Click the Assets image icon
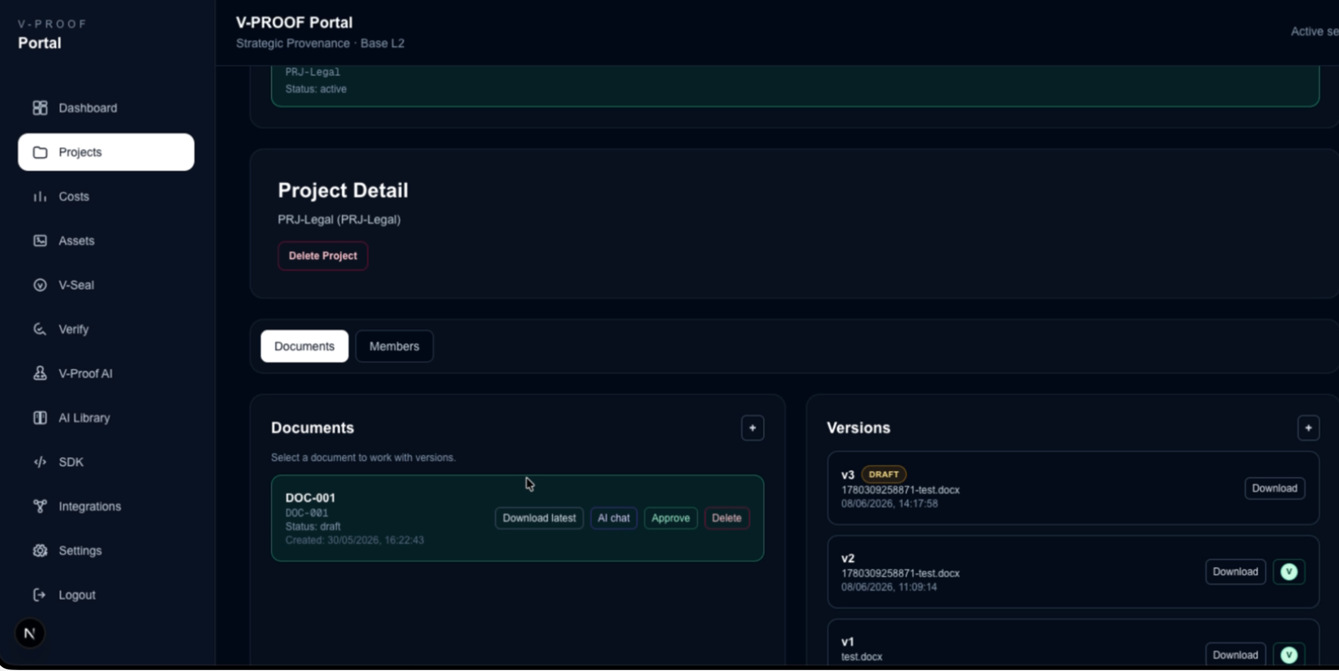The height and width of the screenshot is (671, 1339). [x=40, y=240]
